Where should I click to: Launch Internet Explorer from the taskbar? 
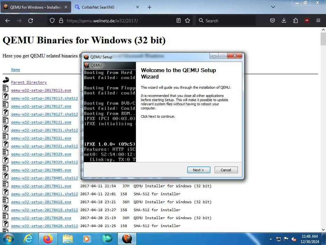coord(28,239)
